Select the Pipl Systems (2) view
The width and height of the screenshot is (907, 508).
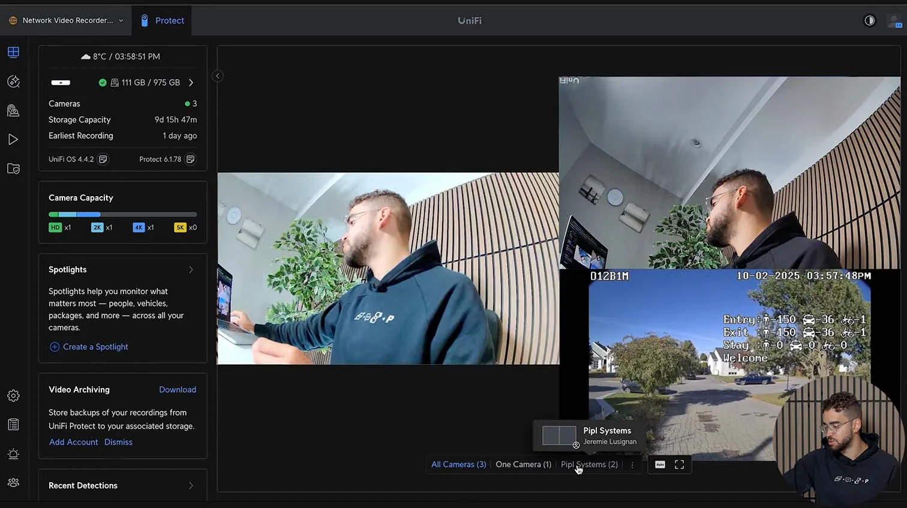(589, 465)
